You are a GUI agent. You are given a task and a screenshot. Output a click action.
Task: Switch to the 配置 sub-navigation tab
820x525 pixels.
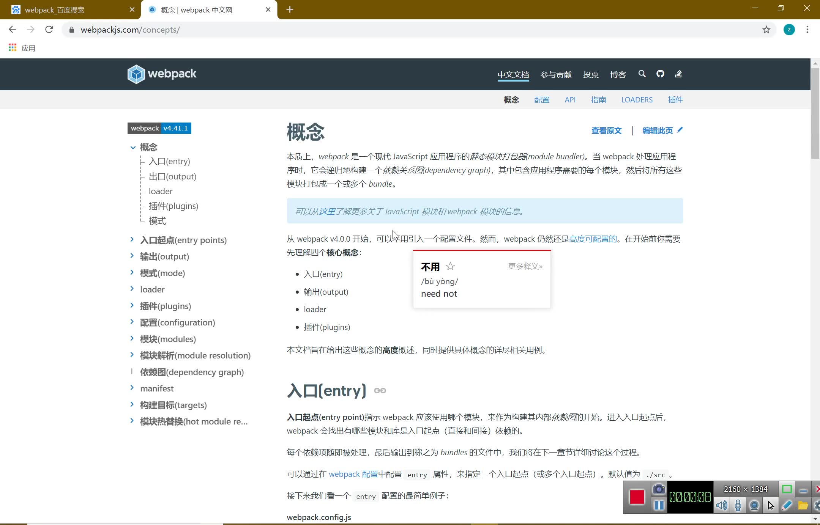click(542, 100)
